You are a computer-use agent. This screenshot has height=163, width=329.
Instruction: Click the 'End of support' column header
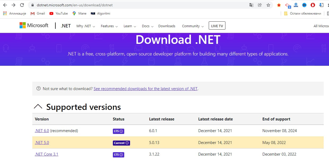tap(276, 119)
